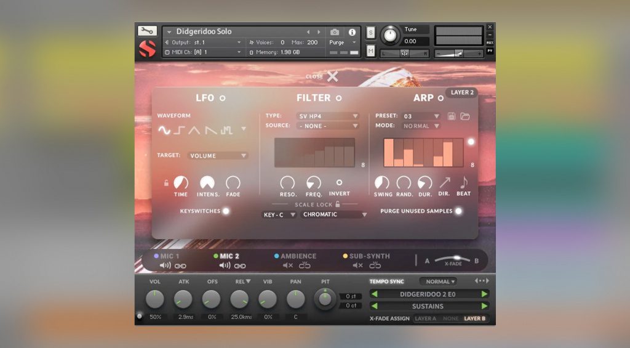Screen dimensions: 630x348
Task: Open the ARP PRESET 03 dropdown
Action: 421,116
